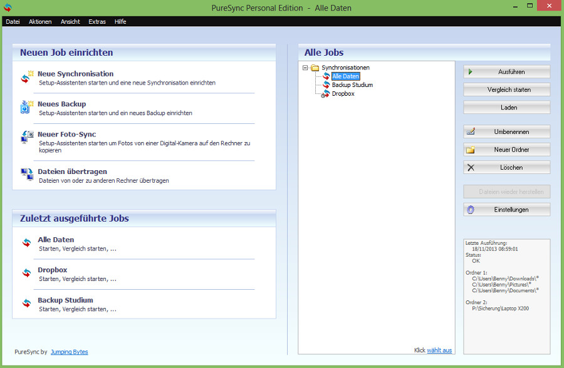
Task: Start the Neue Synchronisation setup wizard
Action: click(x=76, y=74)
